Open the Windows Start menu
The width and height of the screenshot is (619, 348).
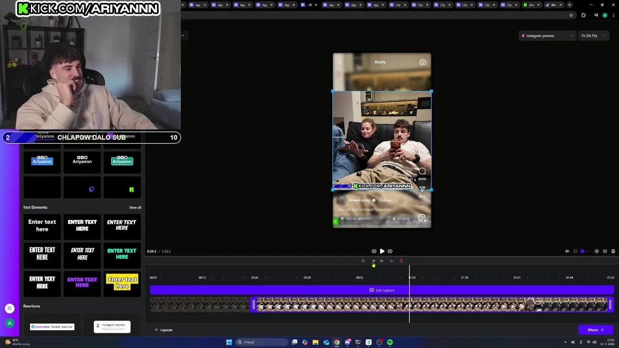229,342
